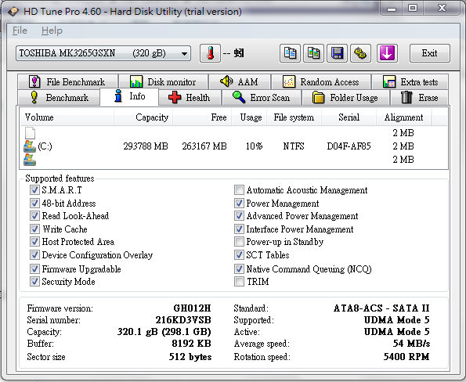Click the save floppy disk icon
Screen dimensions: 466x382
coord(337,53)
